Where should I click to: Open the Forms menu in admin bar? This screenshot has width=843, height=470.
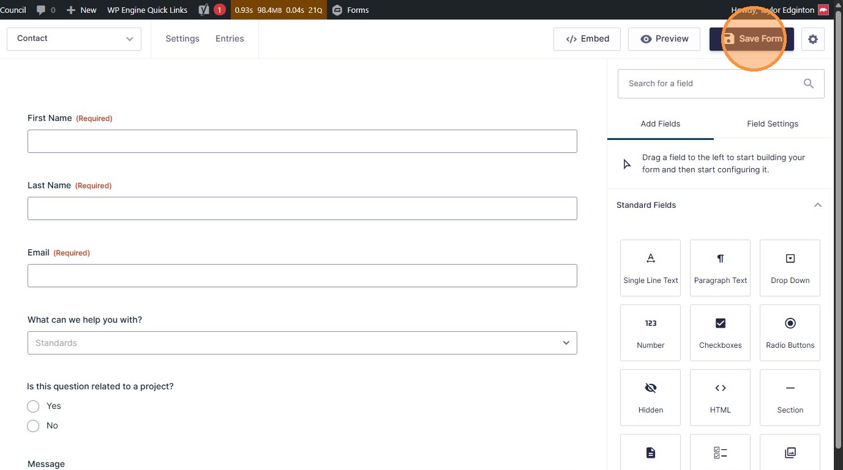350,10
